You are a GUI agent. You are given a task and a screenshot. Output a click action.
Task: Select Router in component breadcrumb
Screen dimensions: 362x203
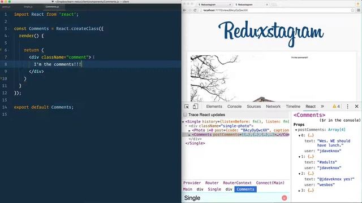tap(212, 183)
